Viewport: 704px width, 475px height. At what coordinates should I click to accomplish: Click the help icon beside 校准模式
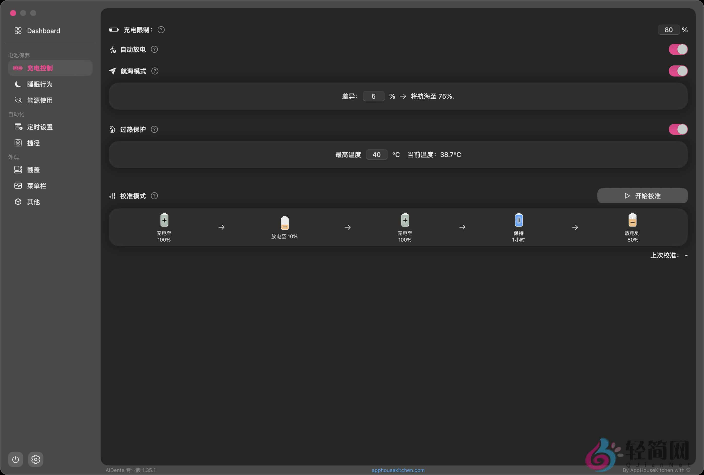pos(154,196)
